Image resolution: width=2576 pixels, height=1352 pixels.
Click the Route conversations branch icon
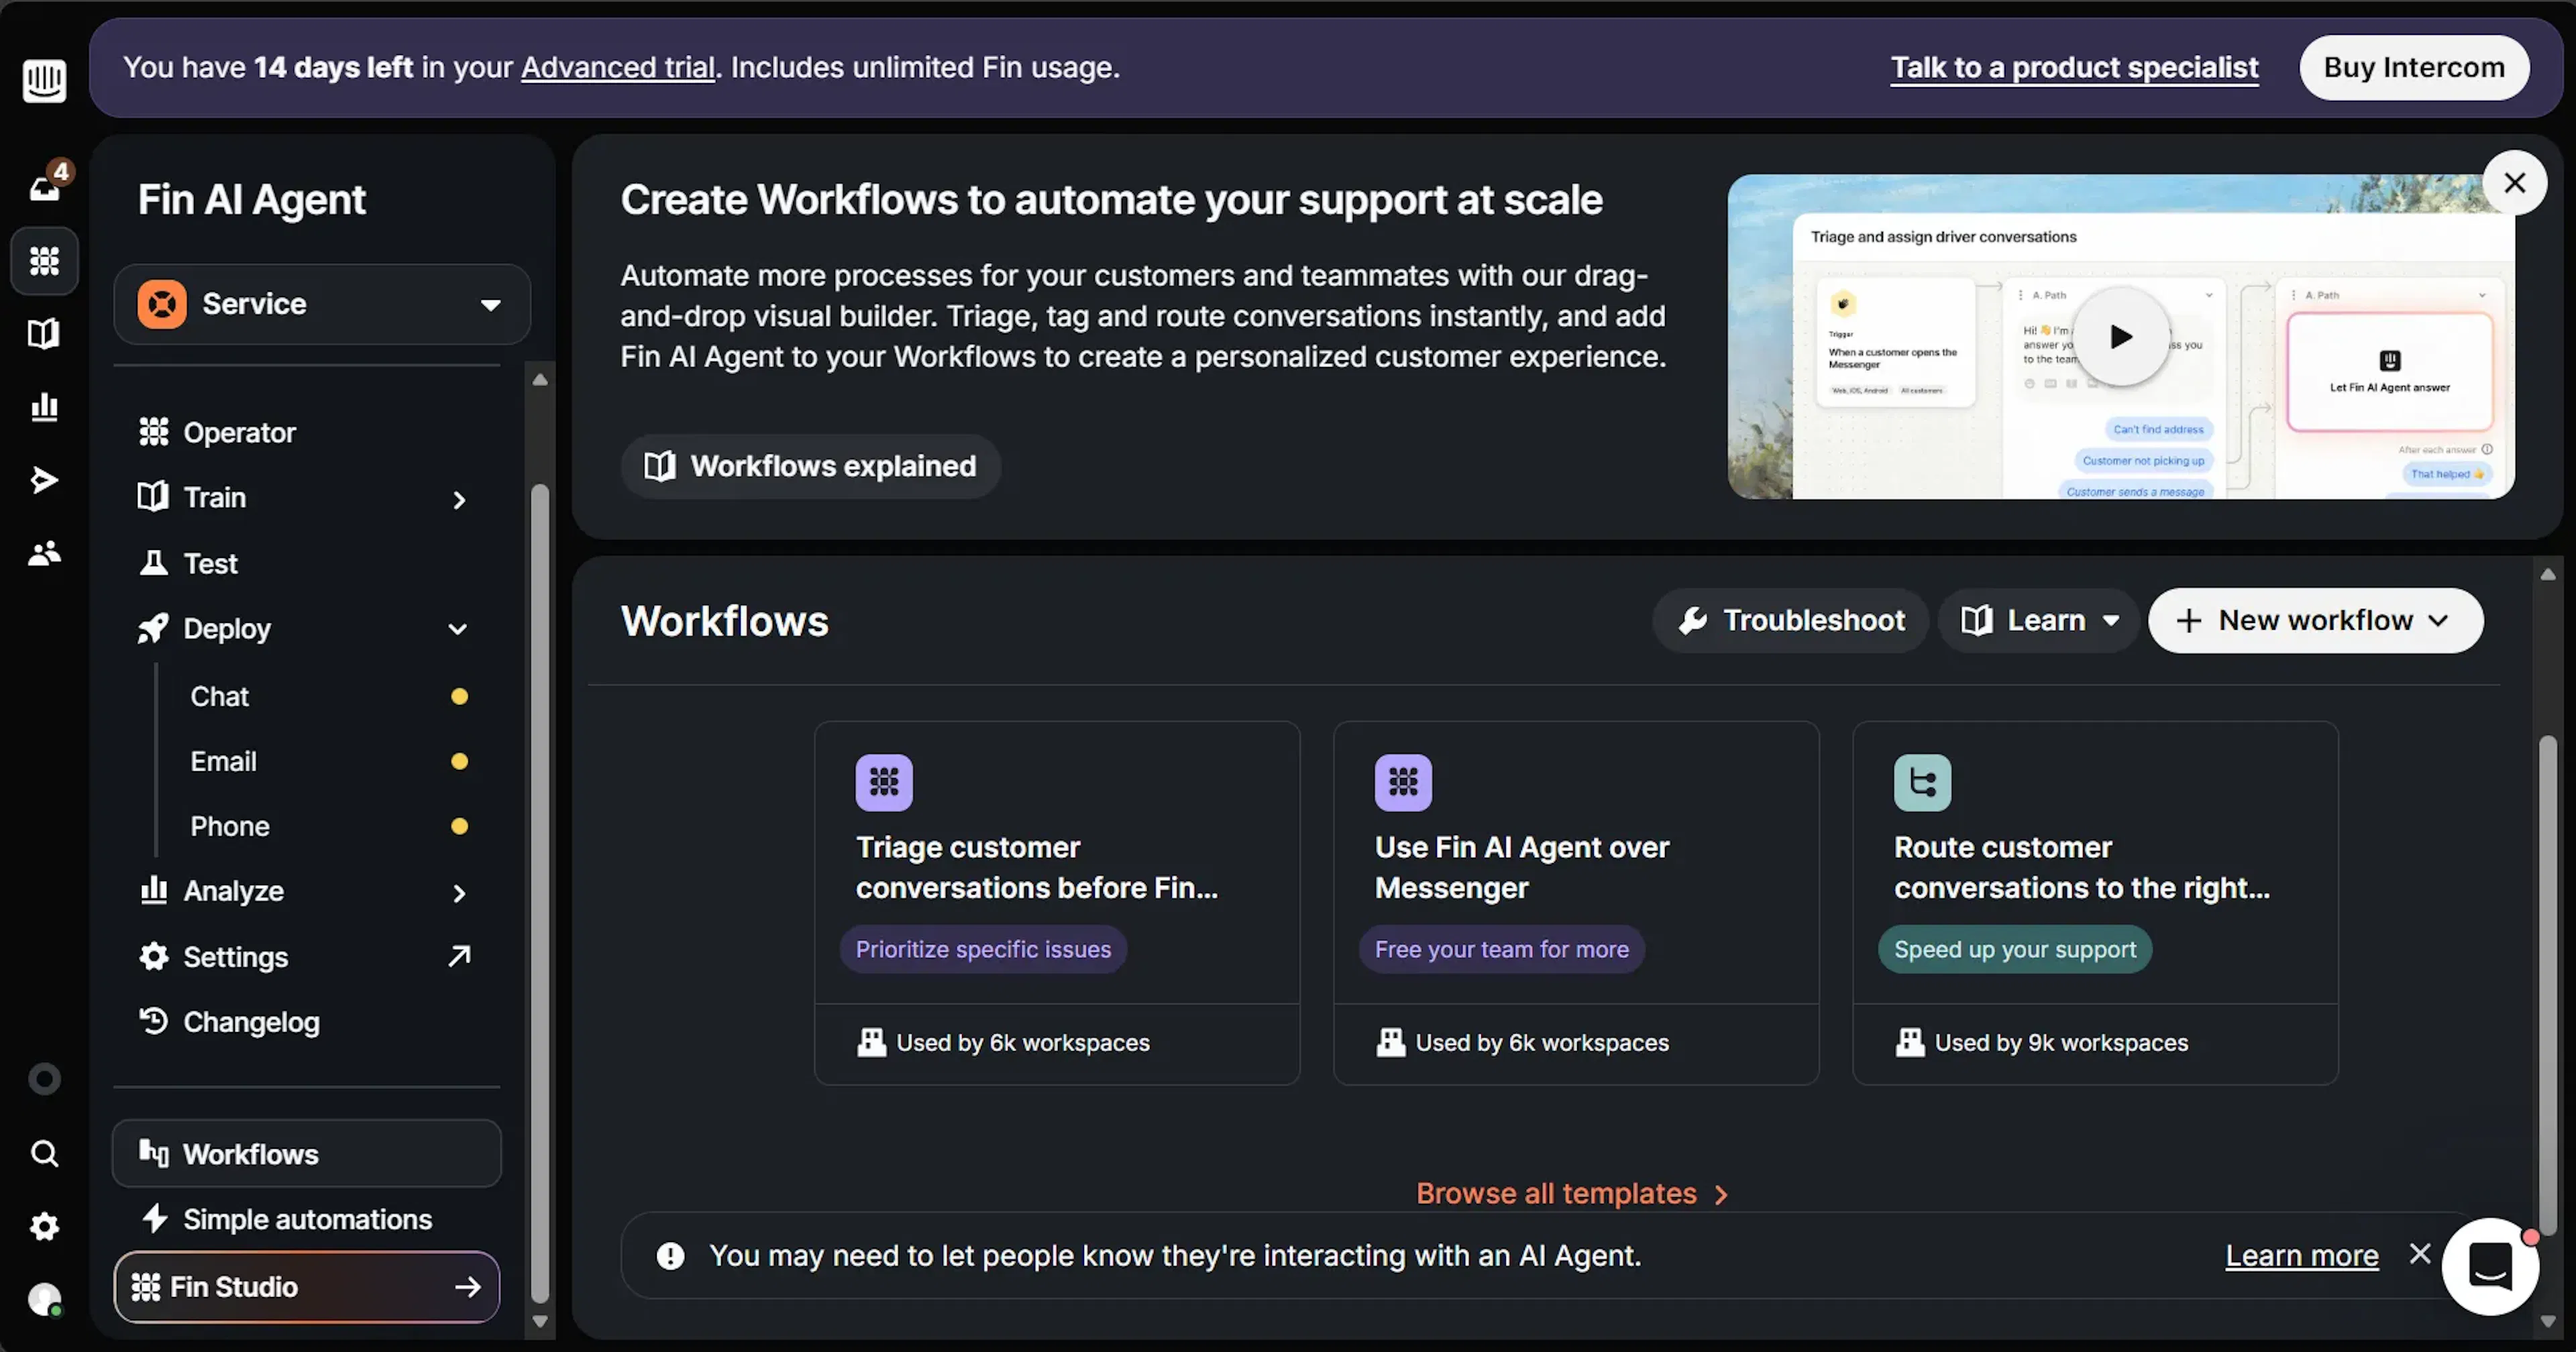1922,782
